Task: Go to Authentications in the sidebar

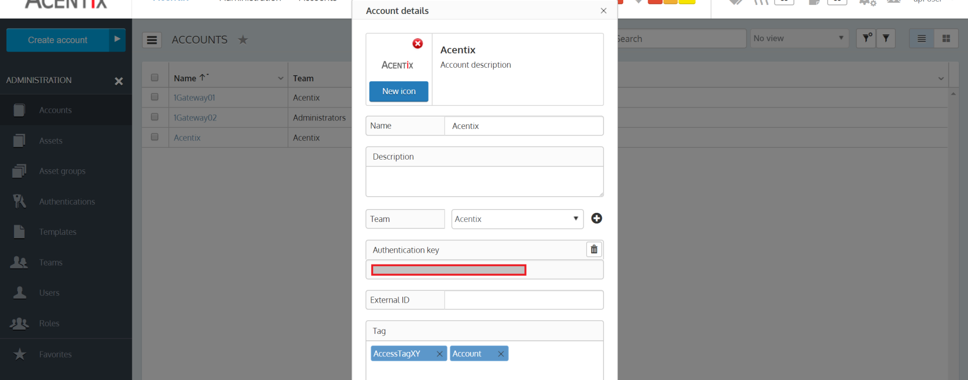Action: [67, 202]
